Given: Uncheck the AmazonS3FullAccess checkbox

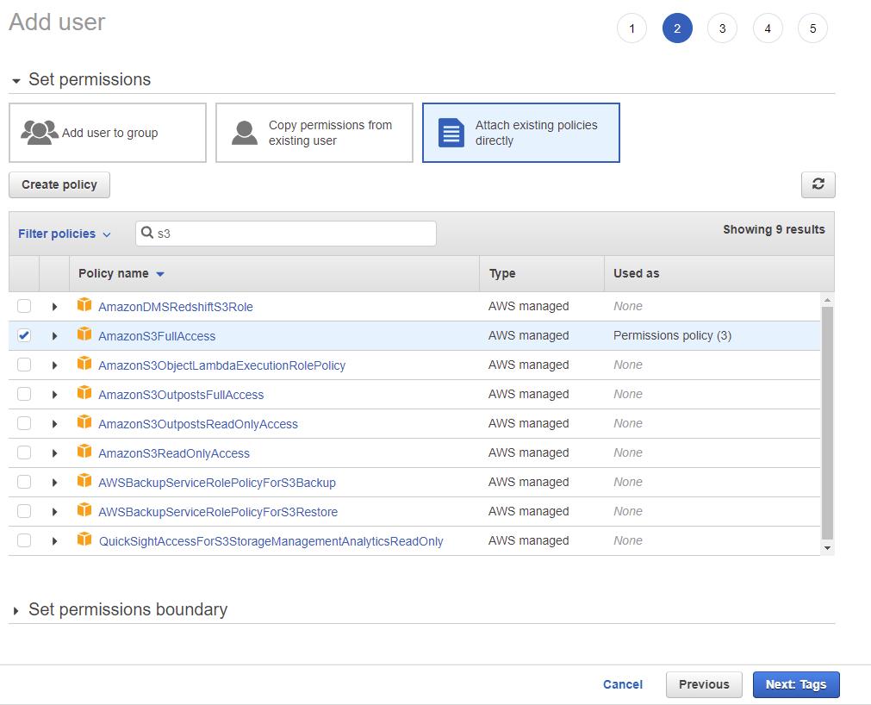Looking at the screenshot, I should pos(24,335).
